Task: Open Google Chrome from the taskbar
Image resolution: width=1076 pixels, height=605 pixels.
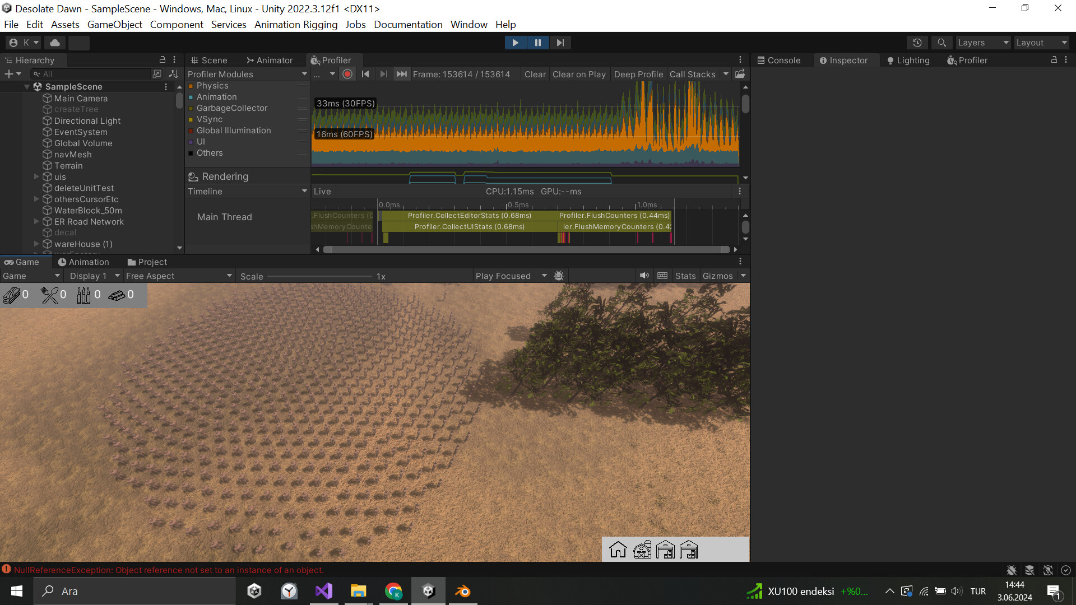Action: pyautogui.click(x=393, y=590)
